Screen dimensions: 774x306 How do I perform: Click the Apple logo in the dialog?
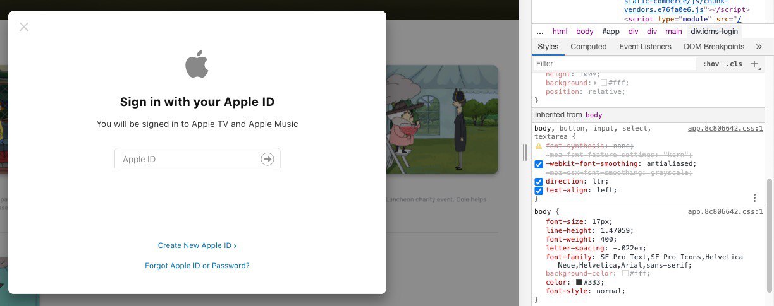(x=197, y=65)
